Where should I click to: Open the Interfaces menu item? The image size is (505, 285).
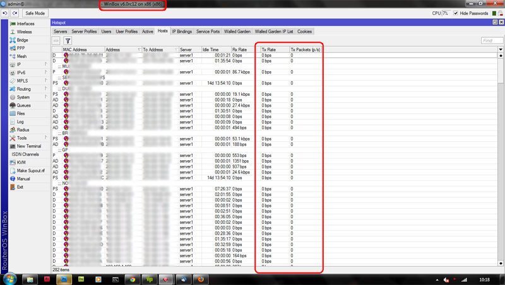coord(25,23)
